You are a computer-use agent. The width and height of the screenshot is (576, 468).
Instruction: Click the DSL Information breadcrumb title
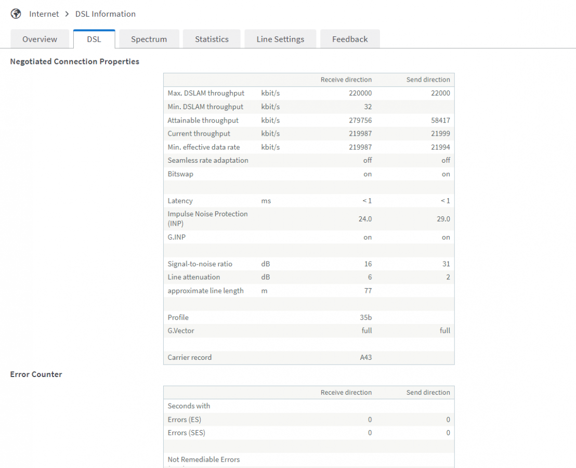[x=106, y=14]
